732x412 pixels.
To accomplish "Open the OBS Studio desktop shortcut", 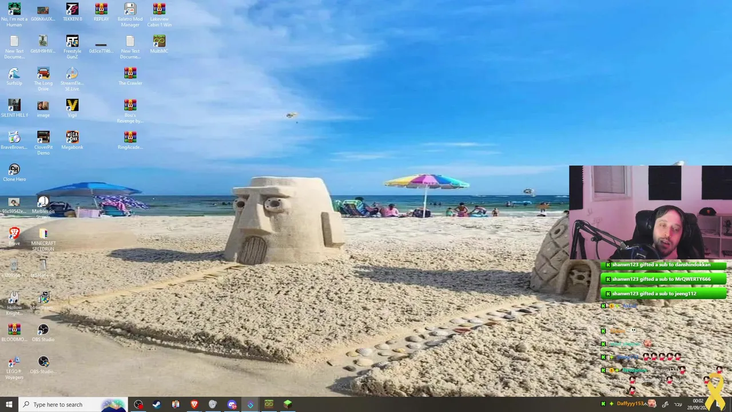I will (x=43, y=332).
